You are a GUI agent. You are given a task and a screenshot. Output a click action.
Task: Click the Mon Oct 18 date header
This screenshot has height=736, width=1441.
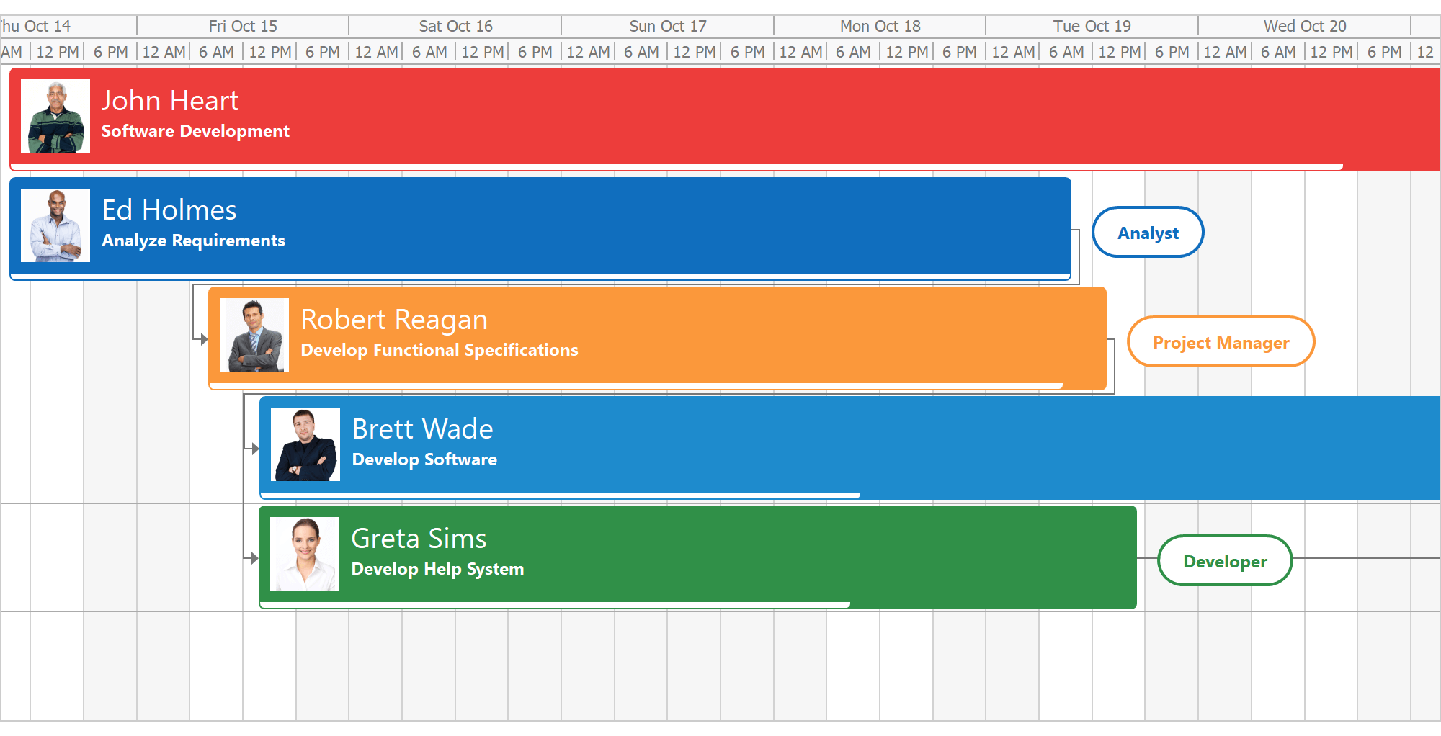[x=879, y=25]
